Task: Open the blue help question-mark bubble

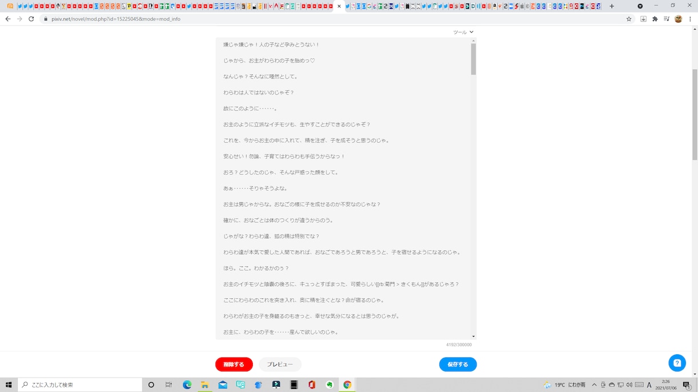Action: 677,363
